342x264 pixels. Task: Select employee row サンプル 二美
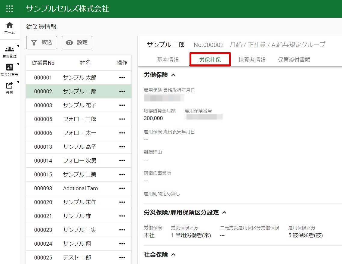[79, 175]
